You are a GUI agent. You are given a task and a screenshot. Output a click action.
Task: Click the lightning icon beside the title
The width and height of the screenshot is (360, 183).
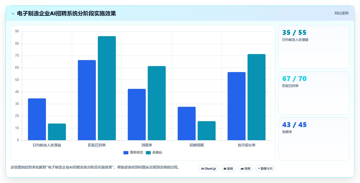pyautogui.click(x=13, y=13)
